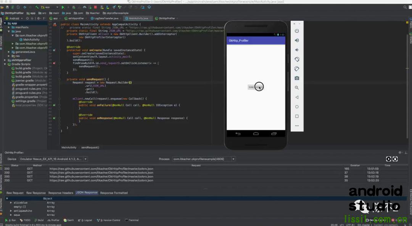Take an emulator screenshot with the camera icon

tap(297, 78)
